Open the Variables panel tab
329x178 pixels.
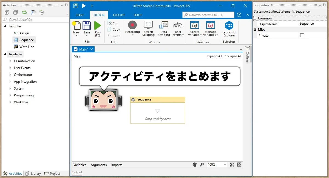tap(80, 165)
